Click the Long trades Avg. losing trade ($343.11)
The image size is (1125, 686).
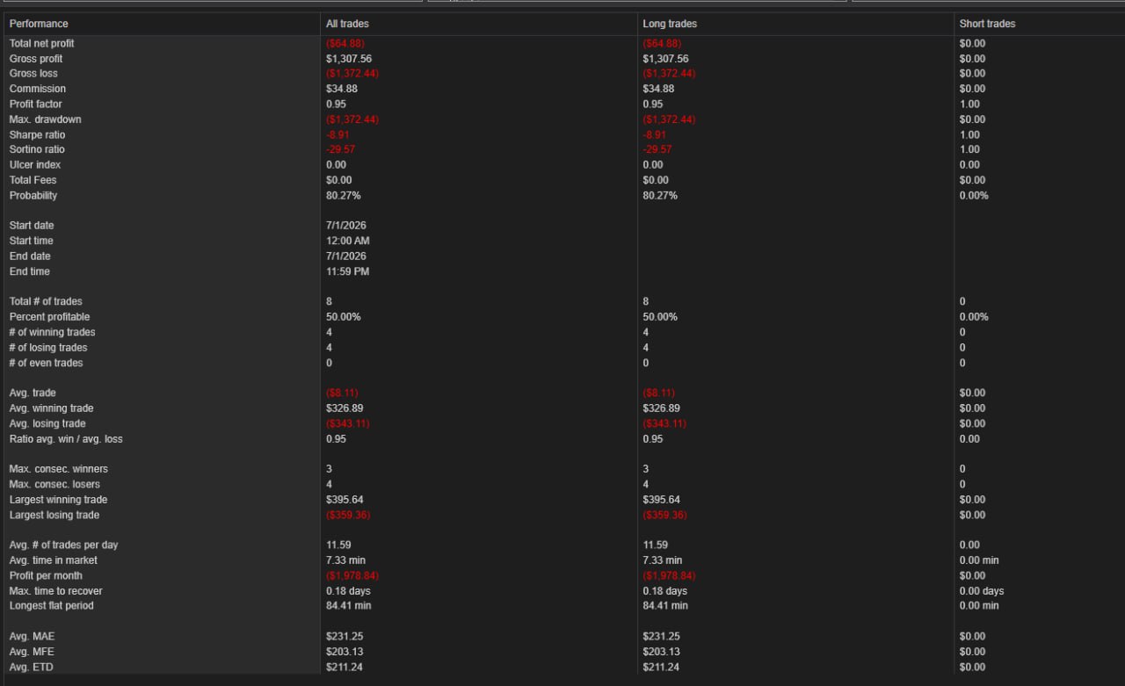pyautogui.click(x=664, y=424)
